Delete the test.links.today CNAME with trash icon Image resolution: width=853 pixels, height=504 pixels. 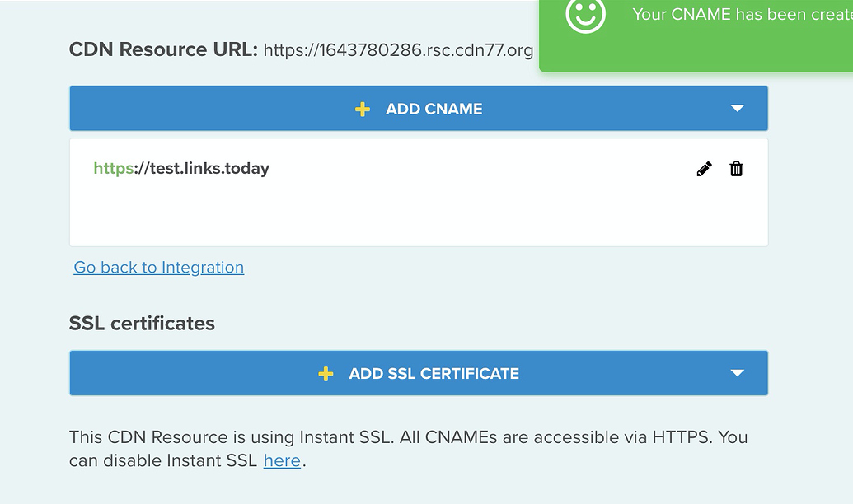click(x=736, y=169)
